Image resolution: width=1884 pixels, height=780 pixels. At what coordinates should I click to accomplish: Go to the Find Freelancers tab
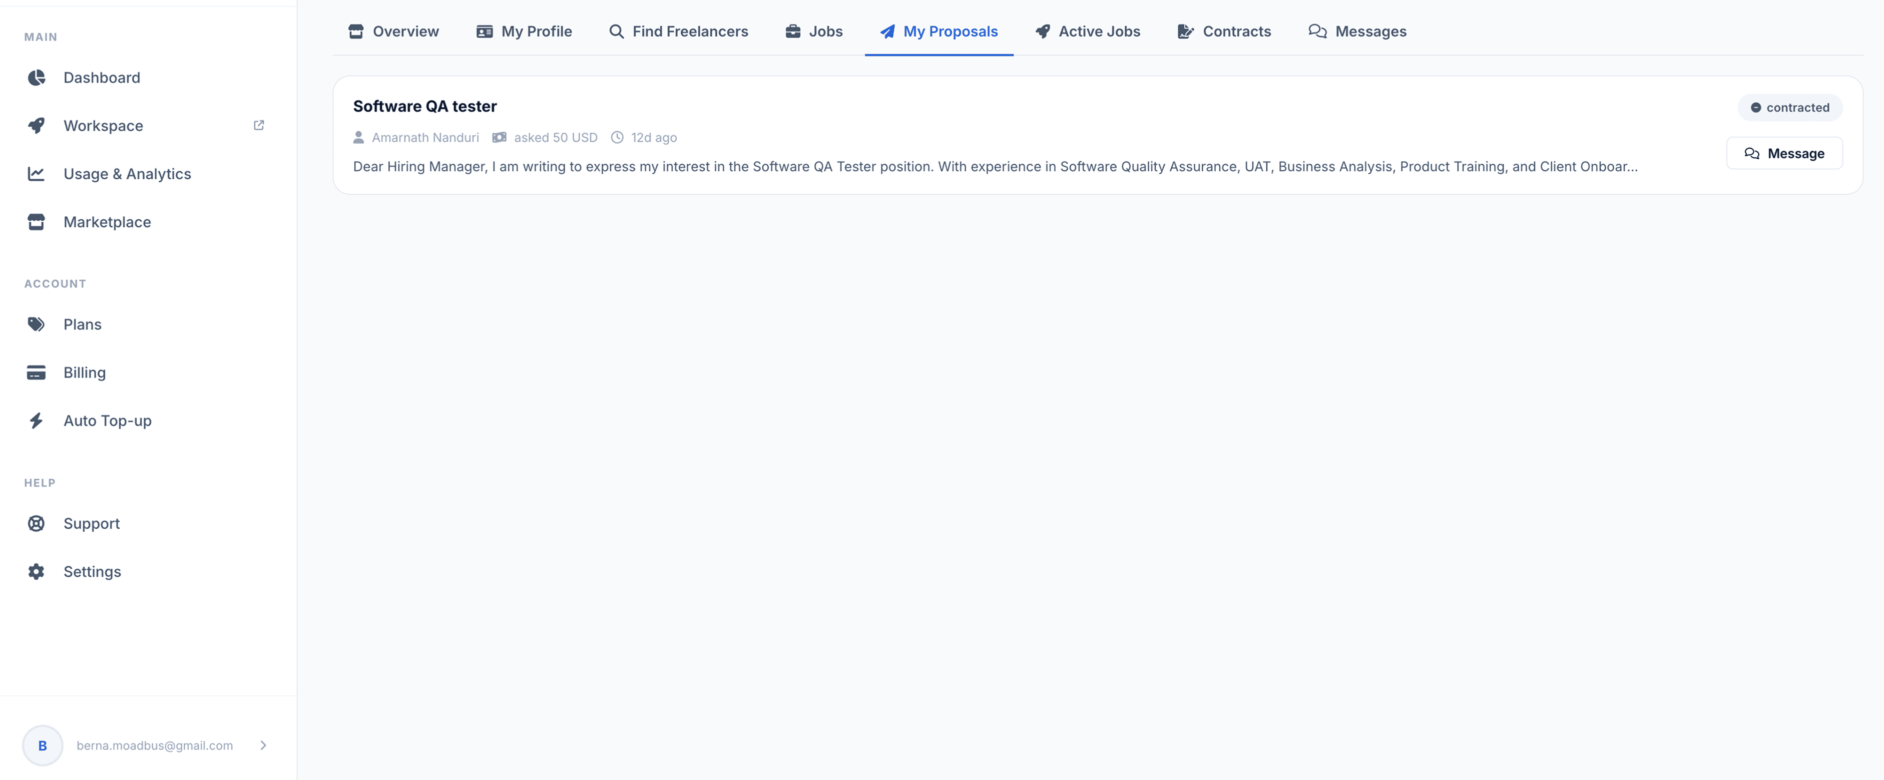point(679,32)
